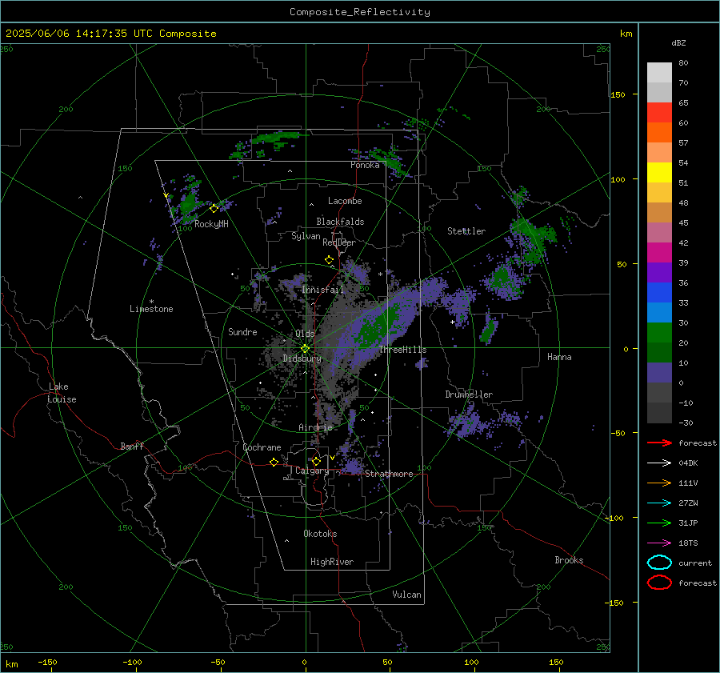Click the white 04DK arrow icon
Image resolution: width=720 pixels, height=673 pixels.
[659, 463]
